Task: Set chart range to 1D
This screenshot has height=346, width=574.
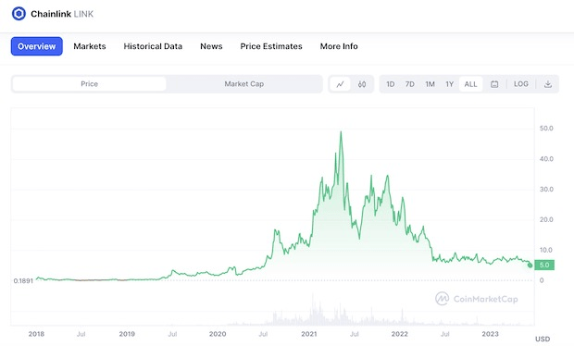Action: coord(391,84)
